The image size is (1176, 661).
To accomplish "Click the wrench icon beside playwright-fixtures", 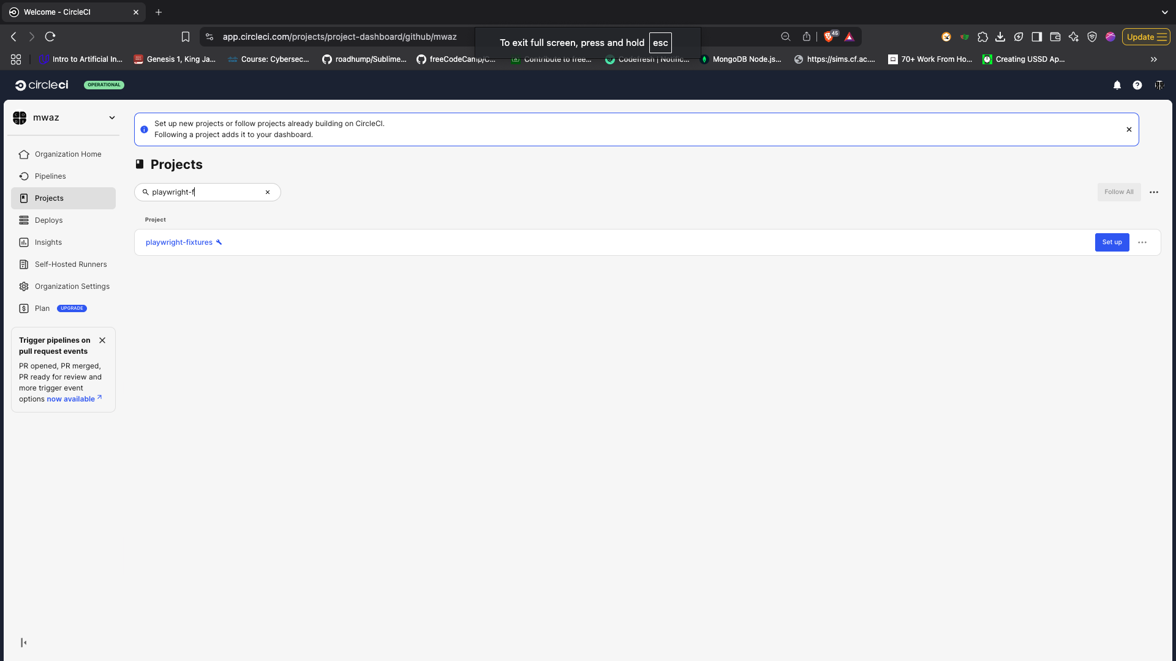I will [x=219, y=242].
